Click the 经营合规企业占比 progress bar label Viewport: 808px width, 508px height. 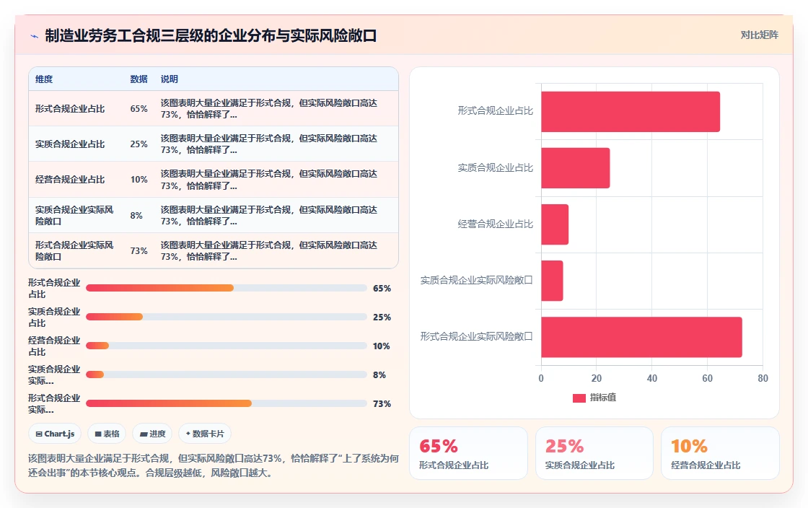pyautogui.click(x=54, y=346)
